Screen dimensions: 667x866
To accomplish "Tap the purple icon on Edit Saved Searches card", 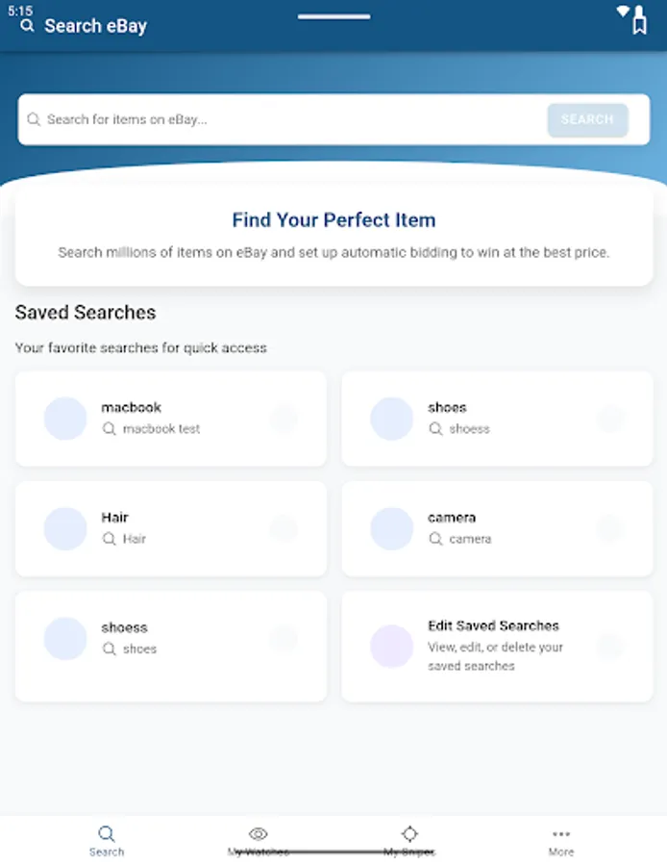I will (x=391, y=647).
